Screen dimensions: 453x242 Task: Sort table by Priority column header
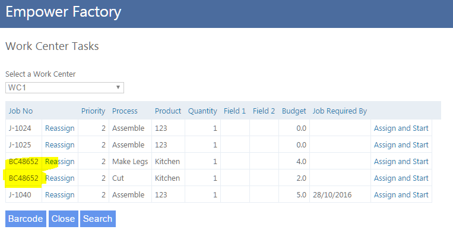93,111
